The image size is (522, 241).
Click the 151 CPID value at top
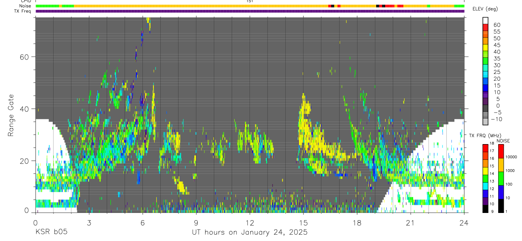click(250, 1)
